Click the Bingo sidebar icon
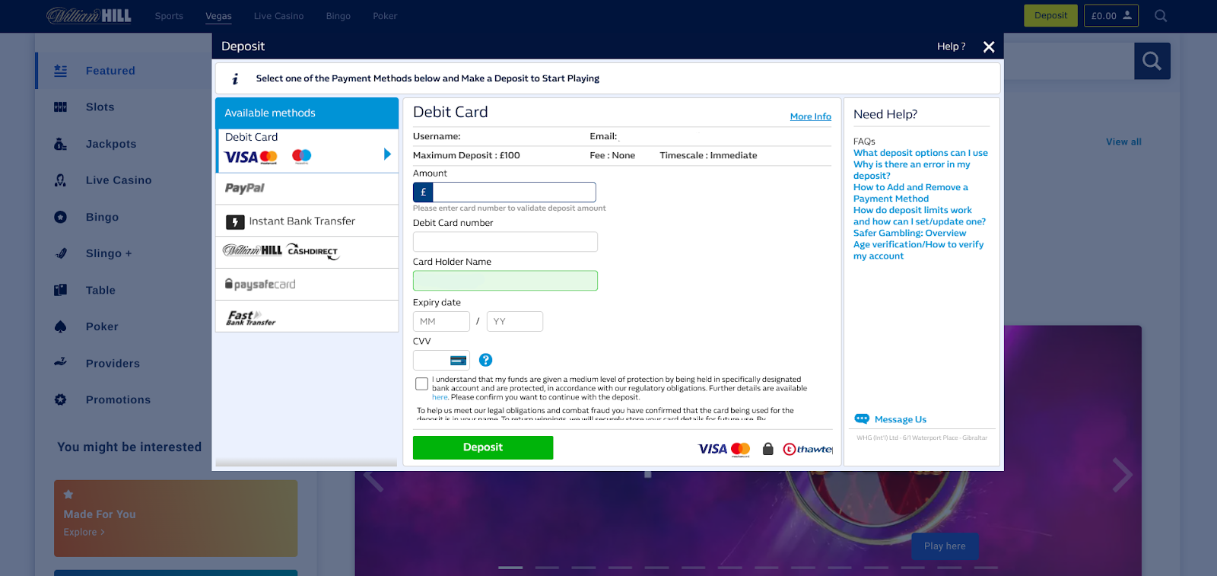Image resolution: width=1217 pixels, height=576 pixels. pos(61,217)
